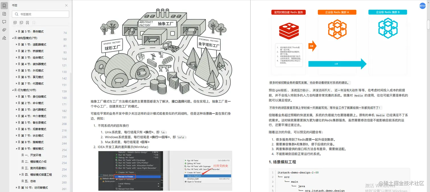Expand the 第 10 节：访问者模式 bookmark

point(16,187)
